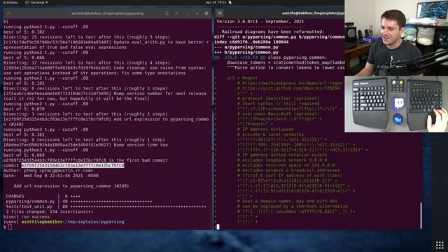Click the 'diff --git' header line
448x252 pixels.
[279, 37]
